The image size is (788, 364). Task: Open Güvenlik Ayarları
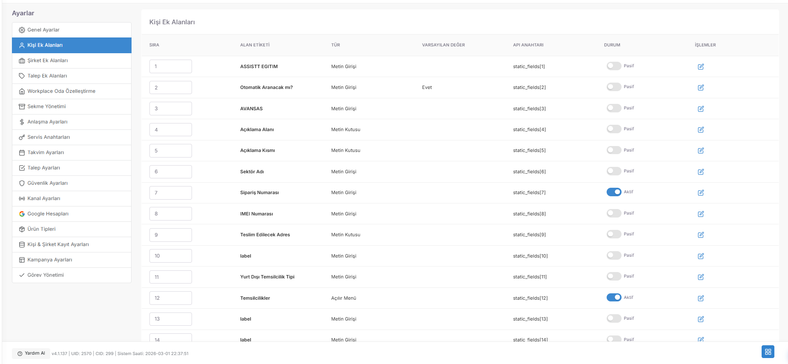pyautogui.click(x=72, y=183)
